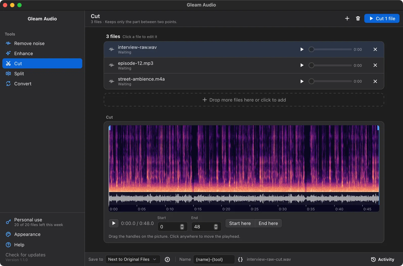Play the cut preview below the spectrogram
Screen dimensions: 403x266
[114, 223]
